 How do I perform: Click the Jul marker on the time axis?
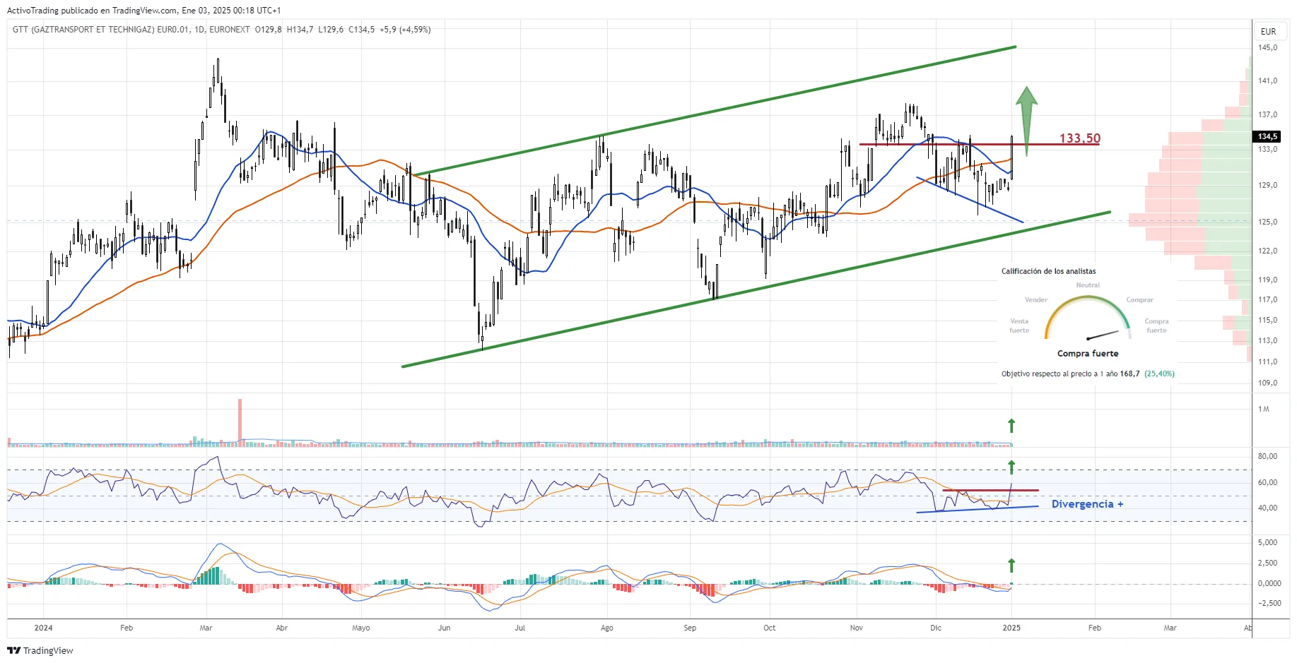point(520,628)
